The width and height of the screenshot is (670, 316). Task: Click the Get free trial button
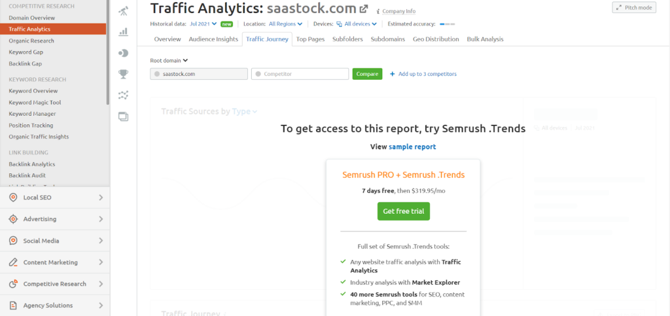point(403,211)
